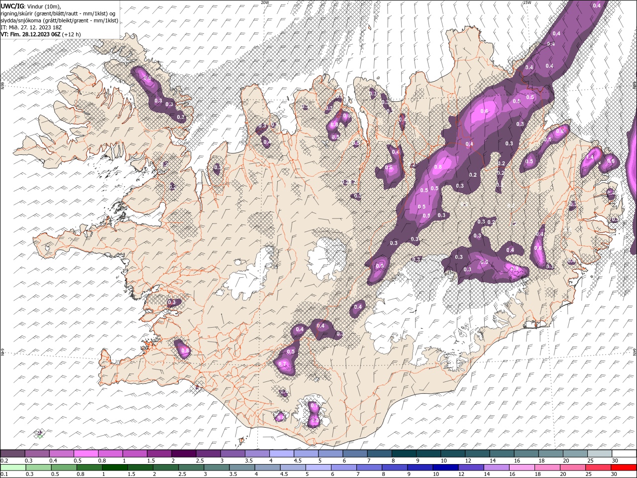Image resolution: width=637 pixels, height=478 pixels.
Task: Pick lower scale swatch between 25 and 30
Action: (599, 467)
